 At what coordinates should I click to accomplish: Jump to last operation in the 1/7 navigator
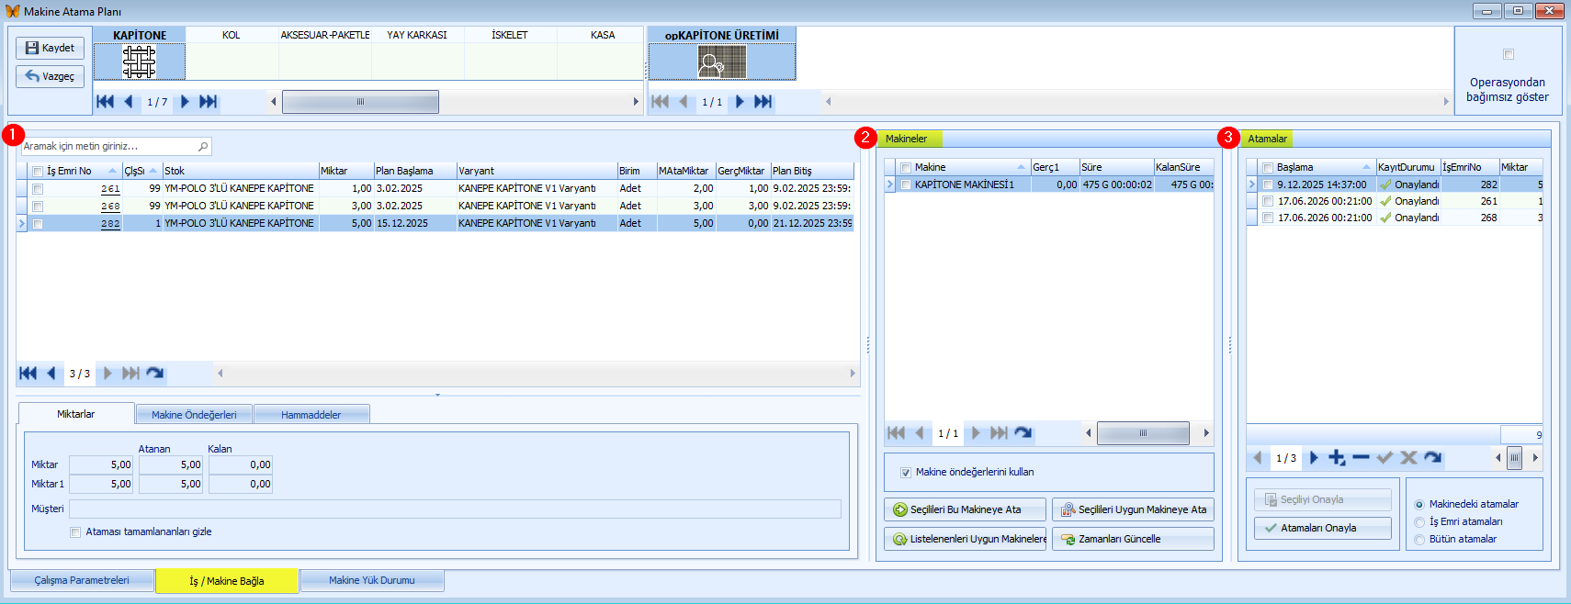[x=209, y=102]
